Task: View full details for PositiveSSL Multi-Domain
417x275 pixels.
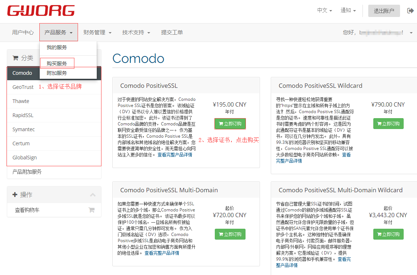Action: pos(162,253)
